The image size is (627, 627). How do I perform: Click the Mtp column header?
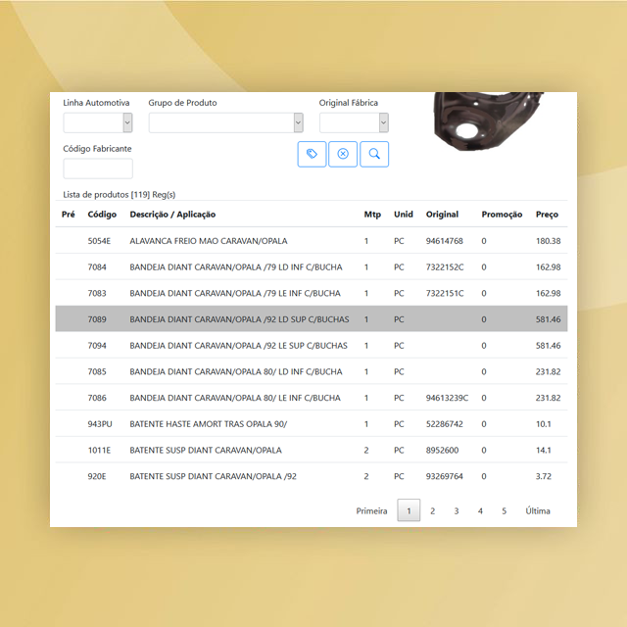(x=372, y=215)
